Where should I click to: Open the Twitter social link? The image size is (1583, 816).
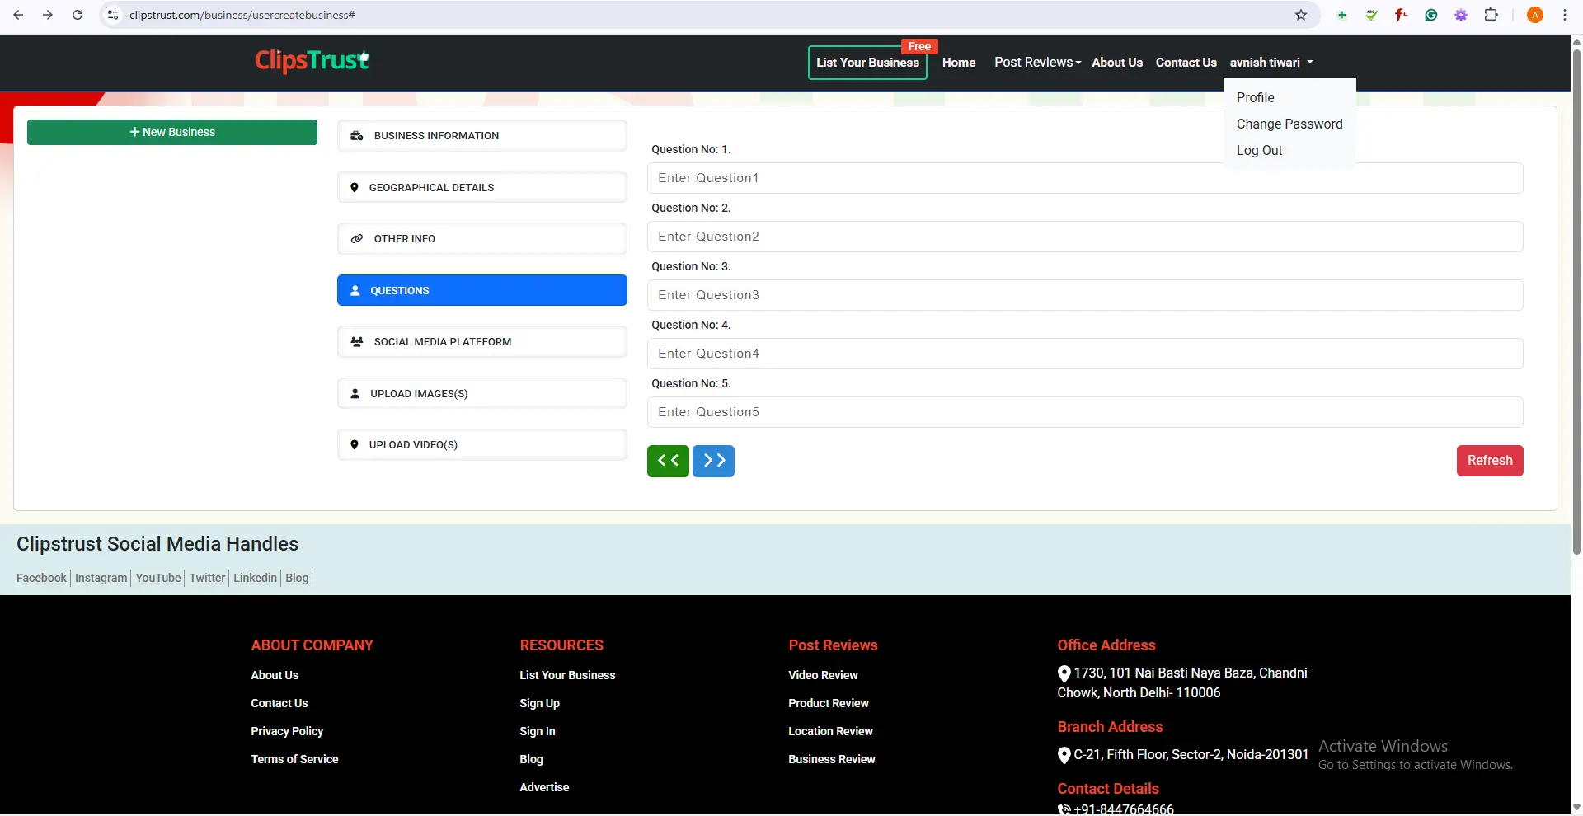(207, 579)
